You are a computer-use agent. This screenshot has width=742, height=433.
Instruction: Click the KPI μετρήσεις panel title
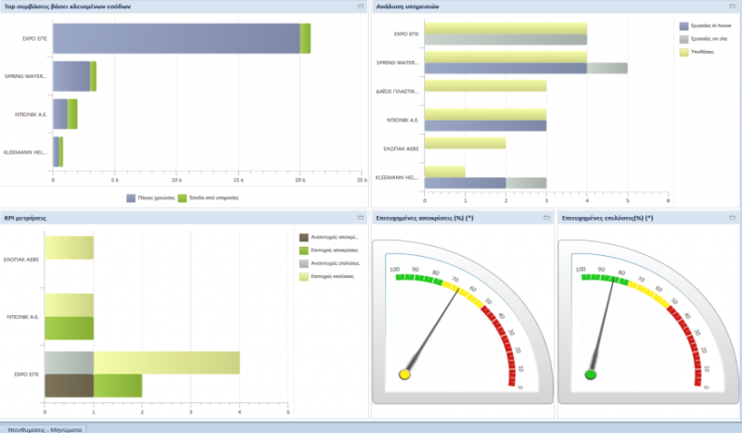pos(25,218)
